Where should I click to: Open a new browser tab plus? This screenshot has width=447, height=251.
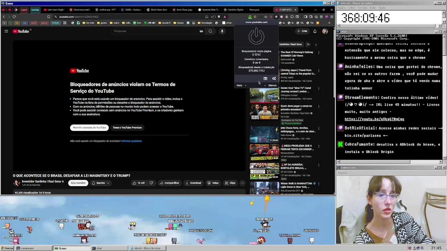(x=302, y=10)
